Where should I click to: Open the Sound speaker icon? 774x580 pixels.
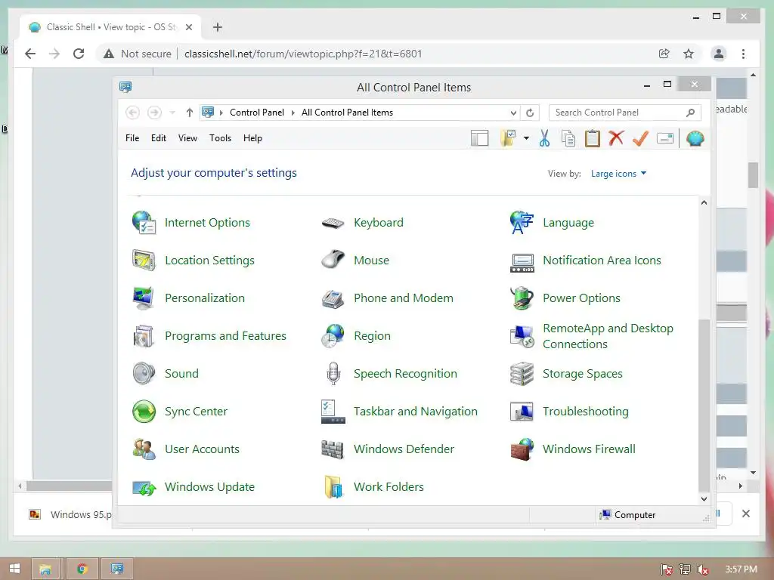click(x=144, y=373)
